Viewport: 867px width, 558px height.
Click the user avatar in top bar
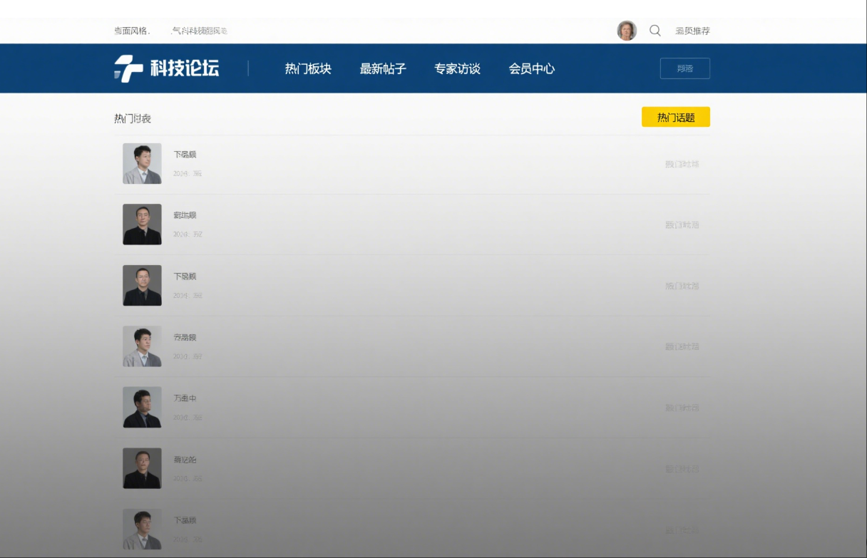[627, 31]
